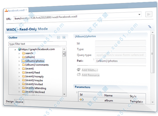Click the globe icon for graph.facebook.com
The image size is (158, 116).
[x=19, y=49]
